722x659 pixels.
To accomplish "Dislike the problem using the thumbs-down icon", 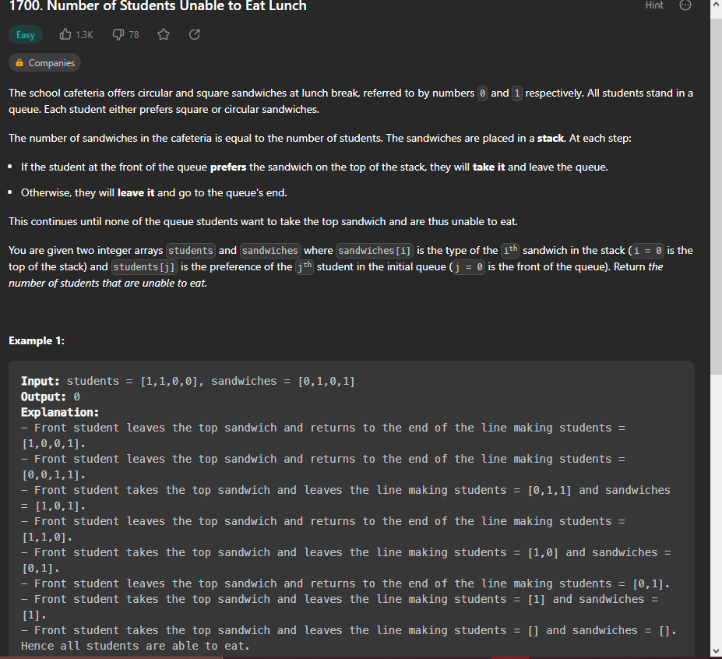I will coord(118,34).
